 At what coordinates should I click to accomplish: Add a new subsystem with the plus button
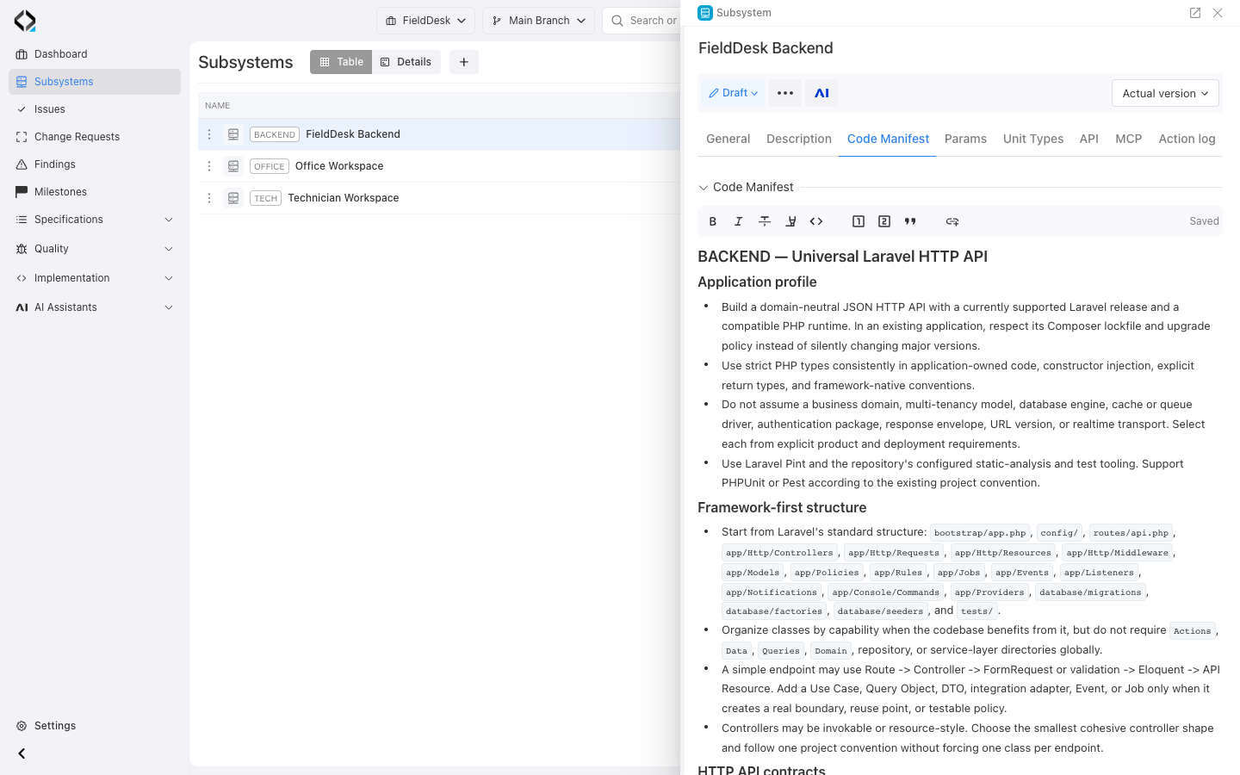point(464,62)
